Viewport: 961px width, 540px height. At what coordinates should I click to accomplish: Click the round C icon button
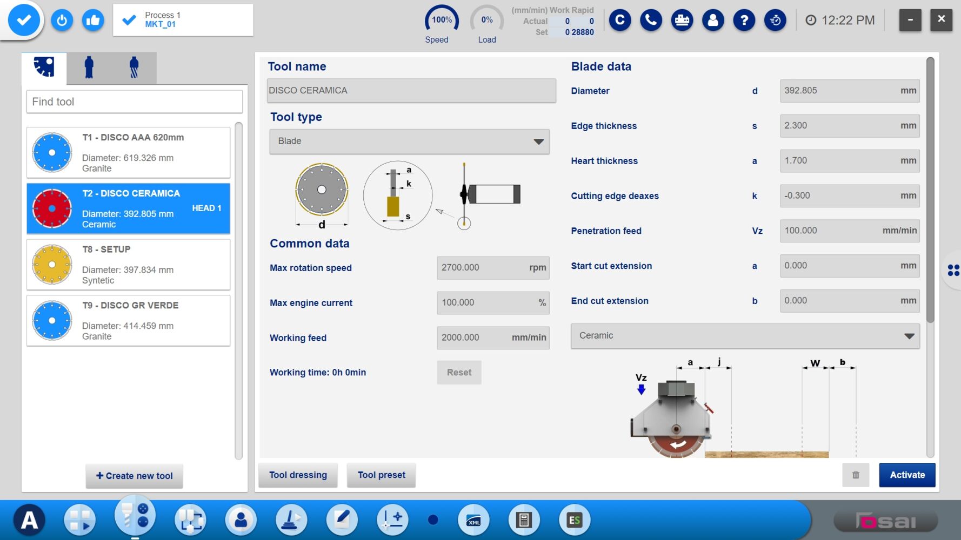tap(619, 21)
